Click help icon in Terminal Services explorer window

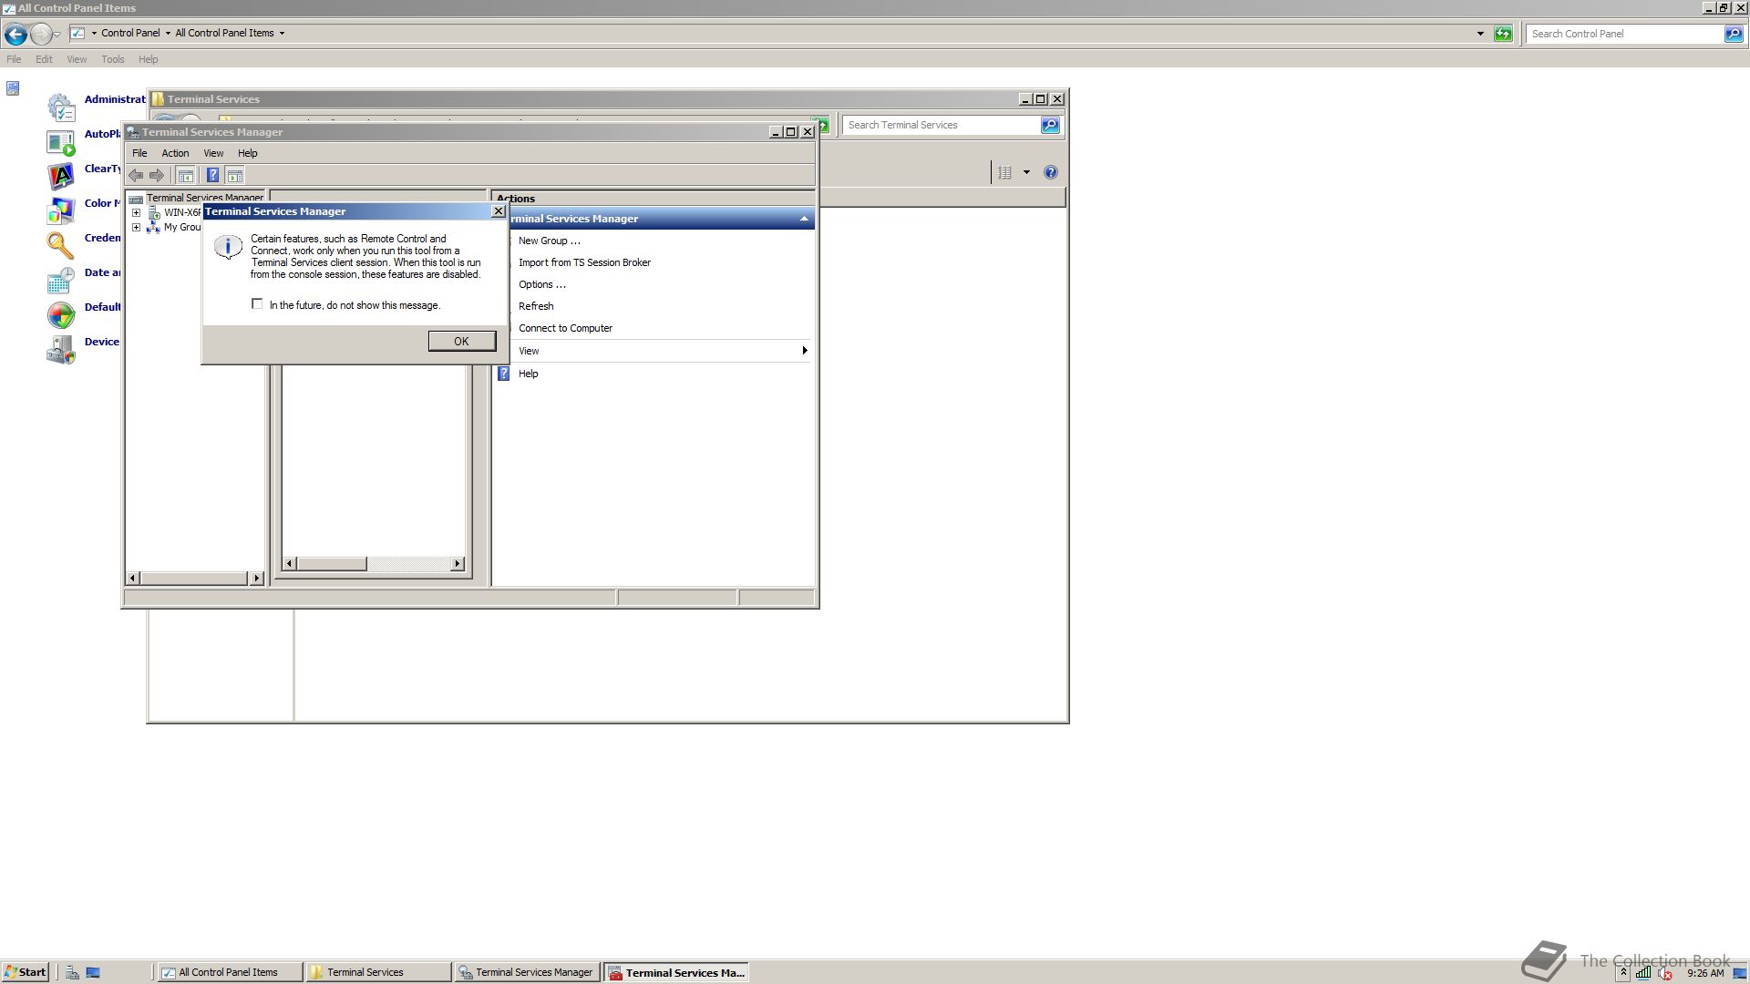pos(1051,172)
